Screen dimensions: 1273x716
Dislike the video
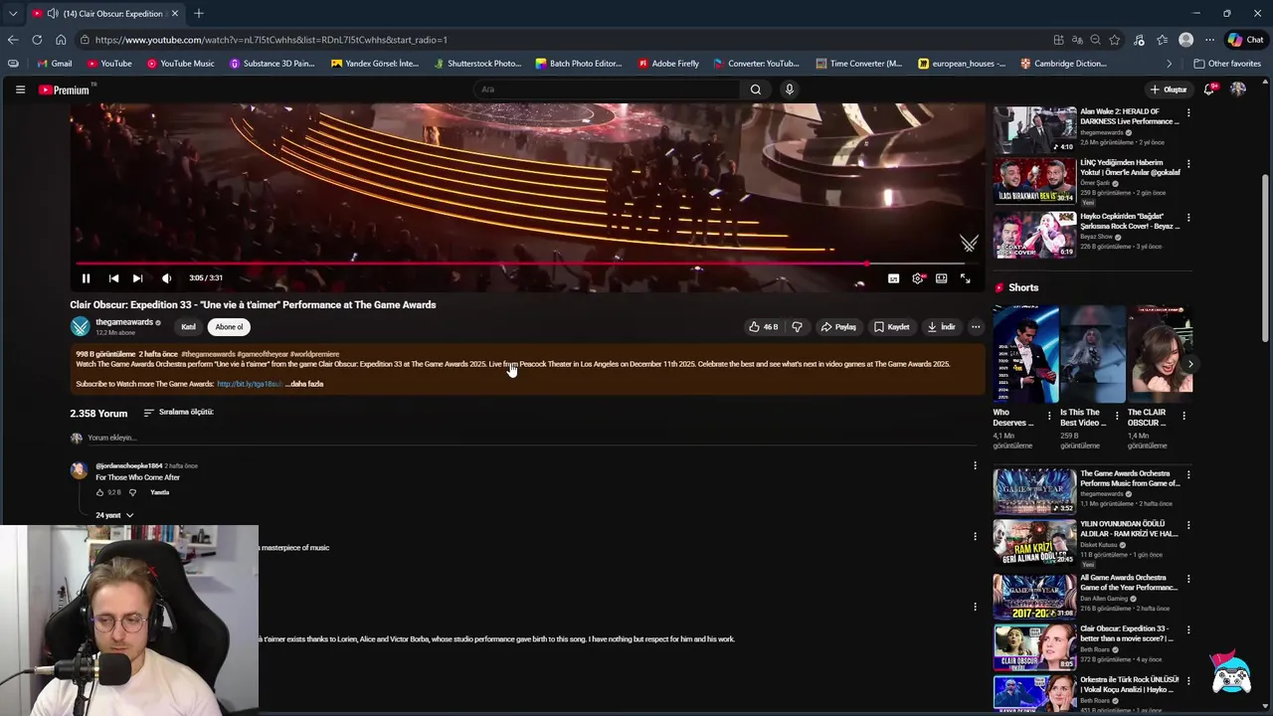797,327
